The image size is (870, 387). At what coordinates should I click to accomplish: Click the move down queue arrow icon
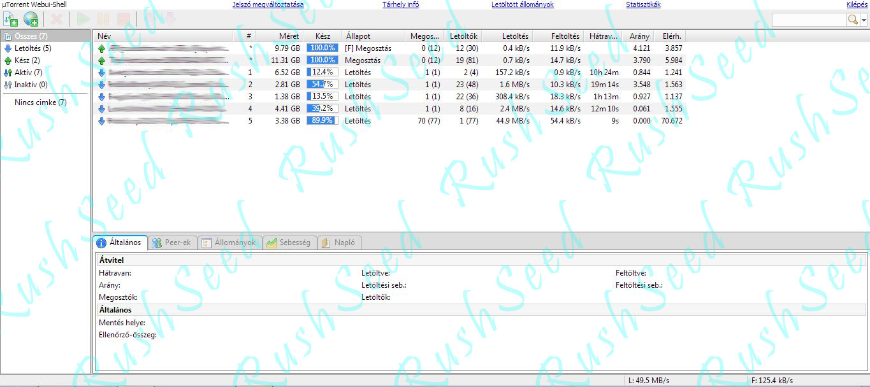point(170,20)
